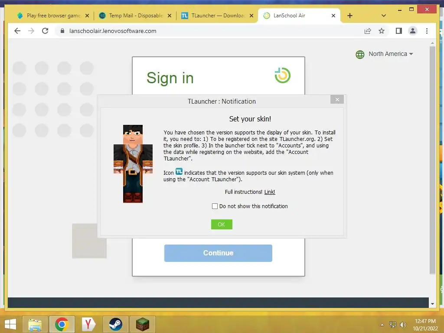Image resolution: width=444 pixels, height=333 pixels.
Task: Close the TLauncher Download tab
Action: pyautogui.click(x=251, y=16)
